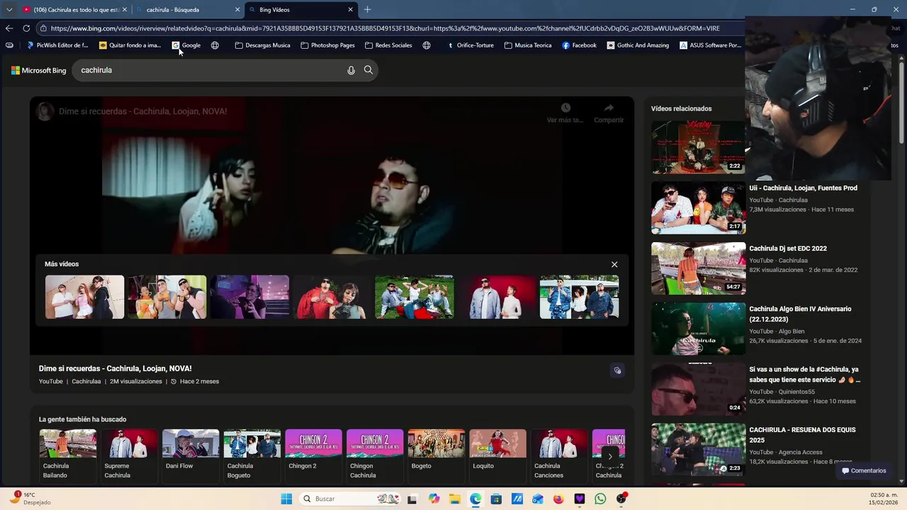Go back with the browser back arrow
This screenshot has height=510, width=907.
coord(9,28)
